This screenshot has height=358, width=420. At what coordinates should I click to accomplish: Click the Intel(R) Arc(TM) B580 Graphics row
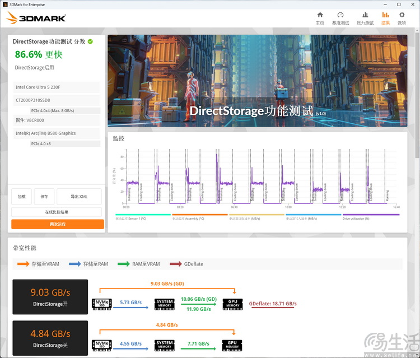56,133
